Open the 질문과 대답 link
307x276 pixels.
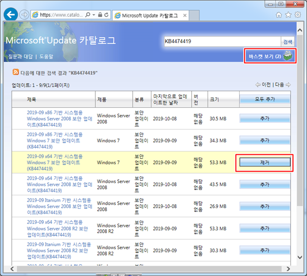pos(20,57)
